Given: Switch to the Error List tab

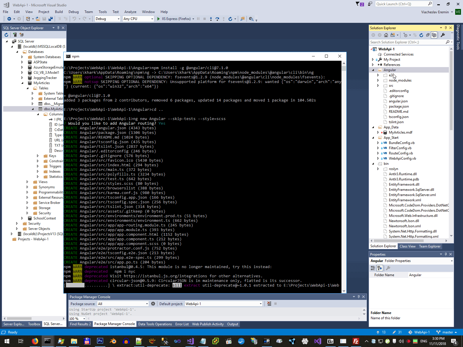Looking at the screenshot, I should tap(182, 324).
